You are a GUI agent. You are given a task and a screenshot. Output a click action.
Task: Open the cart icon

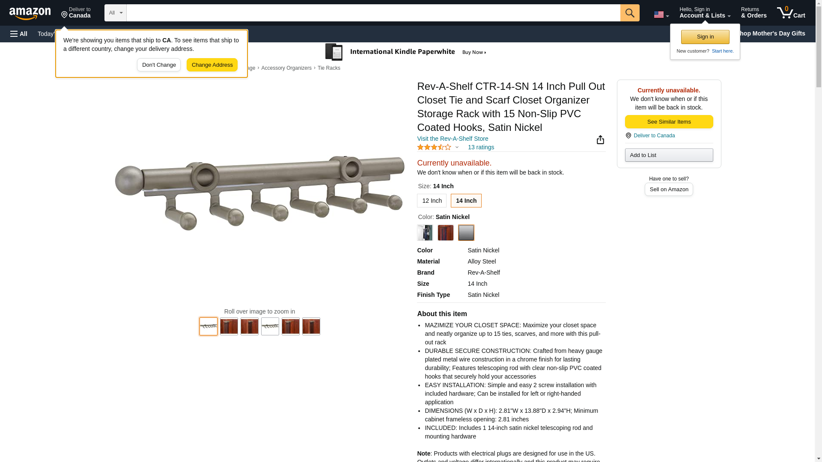coord(791,12)
